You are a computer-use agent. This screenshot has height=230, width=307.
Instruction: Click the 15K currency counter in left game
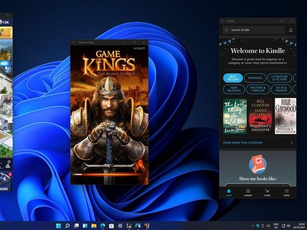point(4,22)
